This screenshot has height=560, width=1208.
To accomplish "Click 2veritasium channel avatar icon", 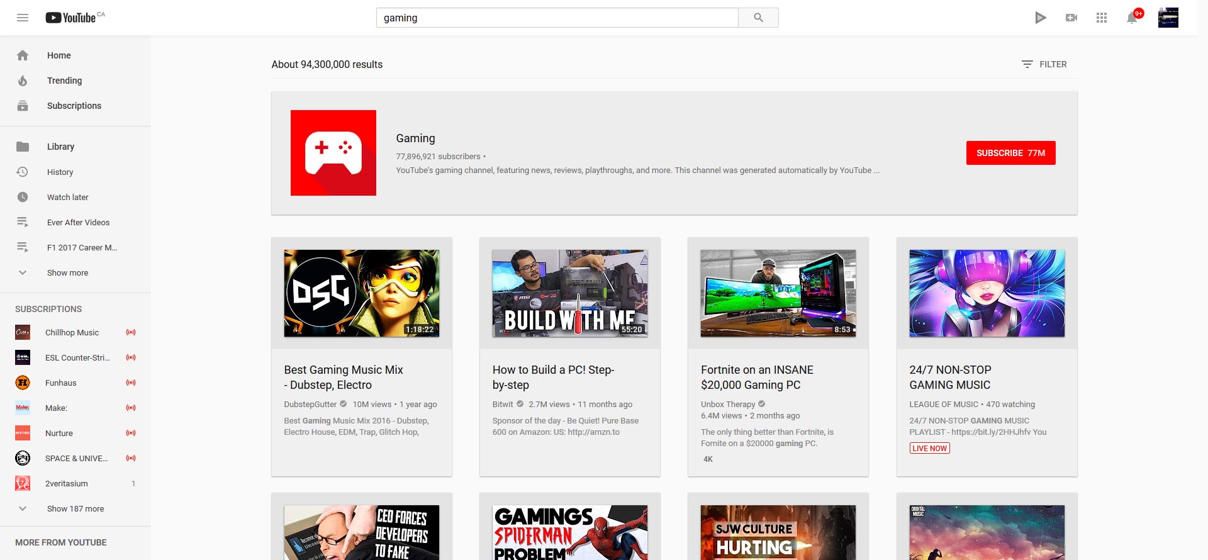I will pyautogui.click(x=23, y=483).
